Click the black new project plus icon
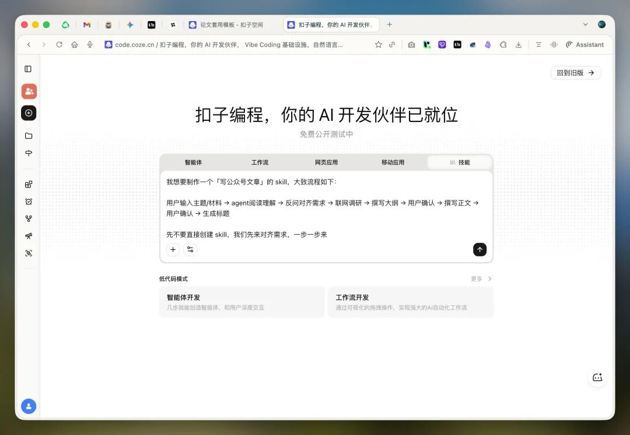 tap(29, 113)
